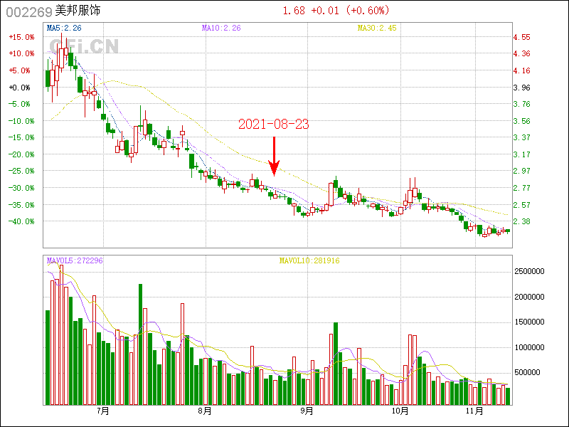Click the 4.55 price axis label

pyautogui.click(x=521, y=37)
